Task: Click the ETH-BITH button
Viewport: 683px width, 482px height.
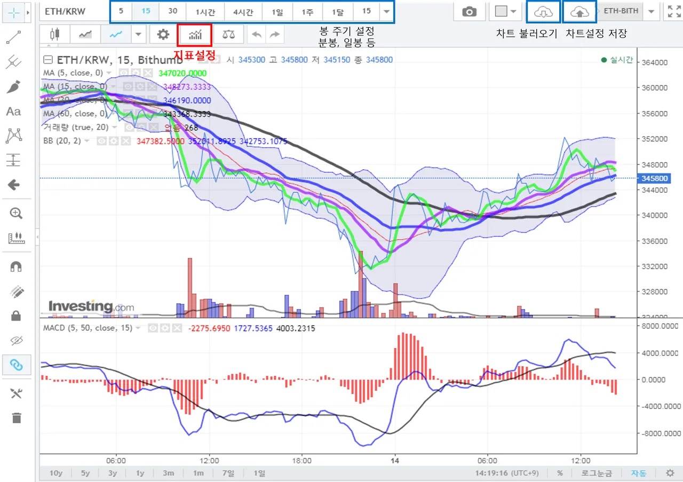Action: pyautogui.click(x=621, y=12)
